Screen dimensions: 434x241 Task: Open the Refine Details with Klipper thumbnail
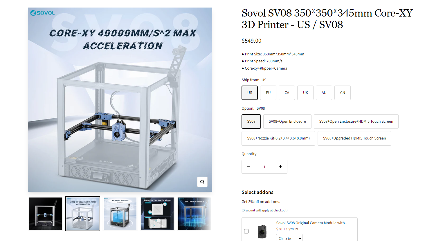157,214
